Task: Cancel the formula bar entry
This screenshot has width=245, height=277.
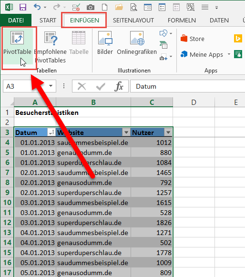Action: click(x=82, y=86)
